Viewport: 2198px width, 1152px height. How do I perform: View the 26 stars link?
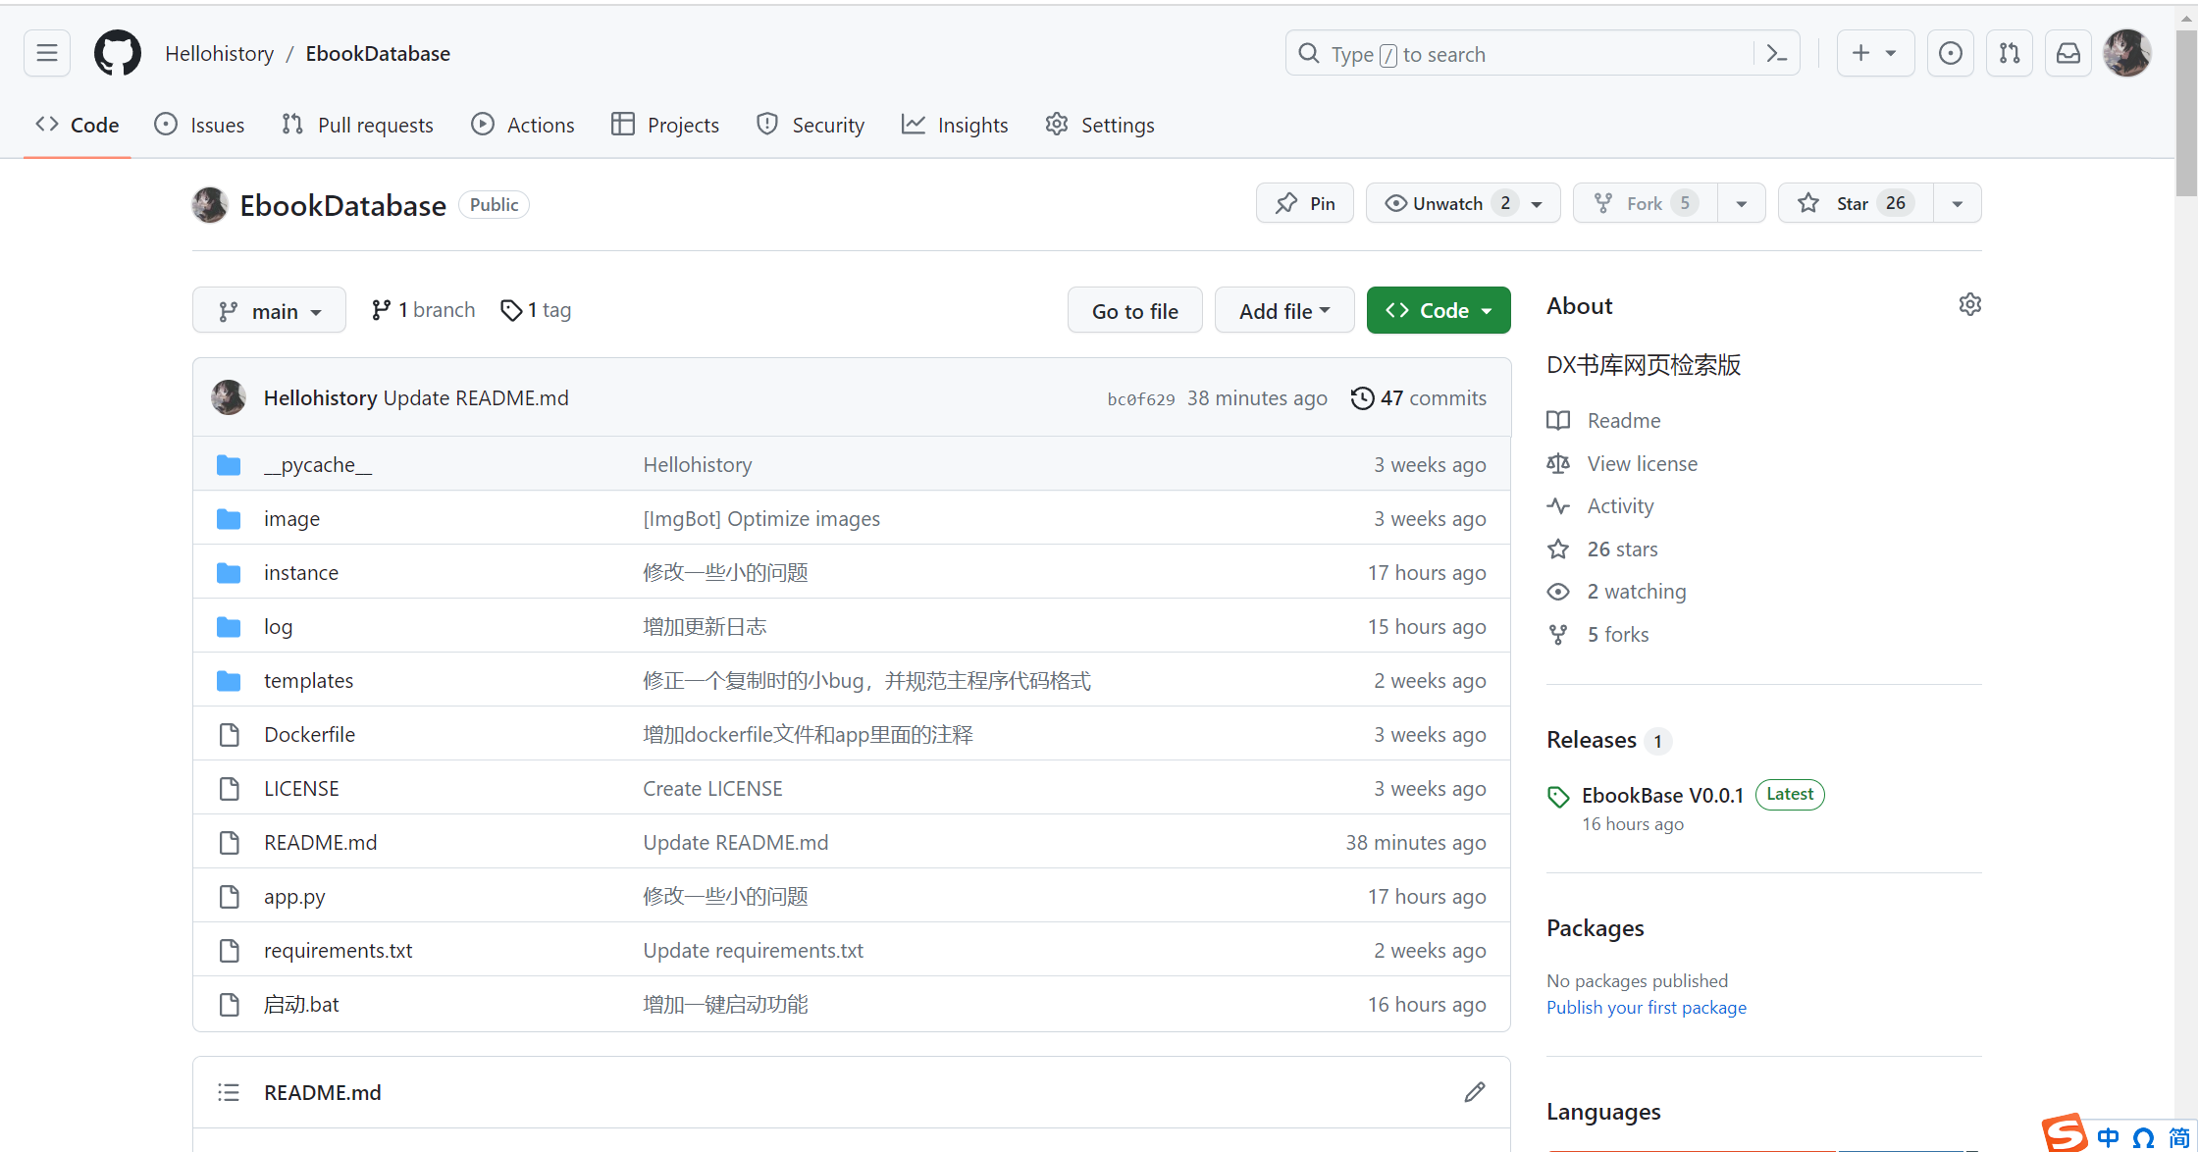point(1622,549)
